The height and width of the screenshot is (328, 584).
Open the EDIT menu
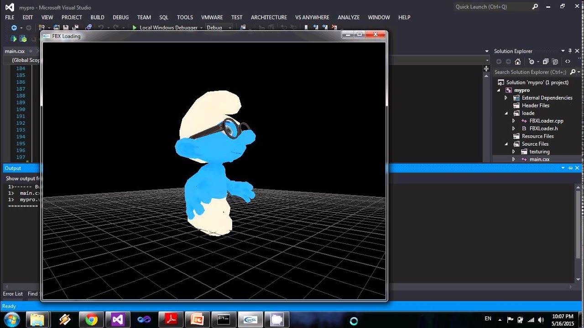tap(28, 17)
